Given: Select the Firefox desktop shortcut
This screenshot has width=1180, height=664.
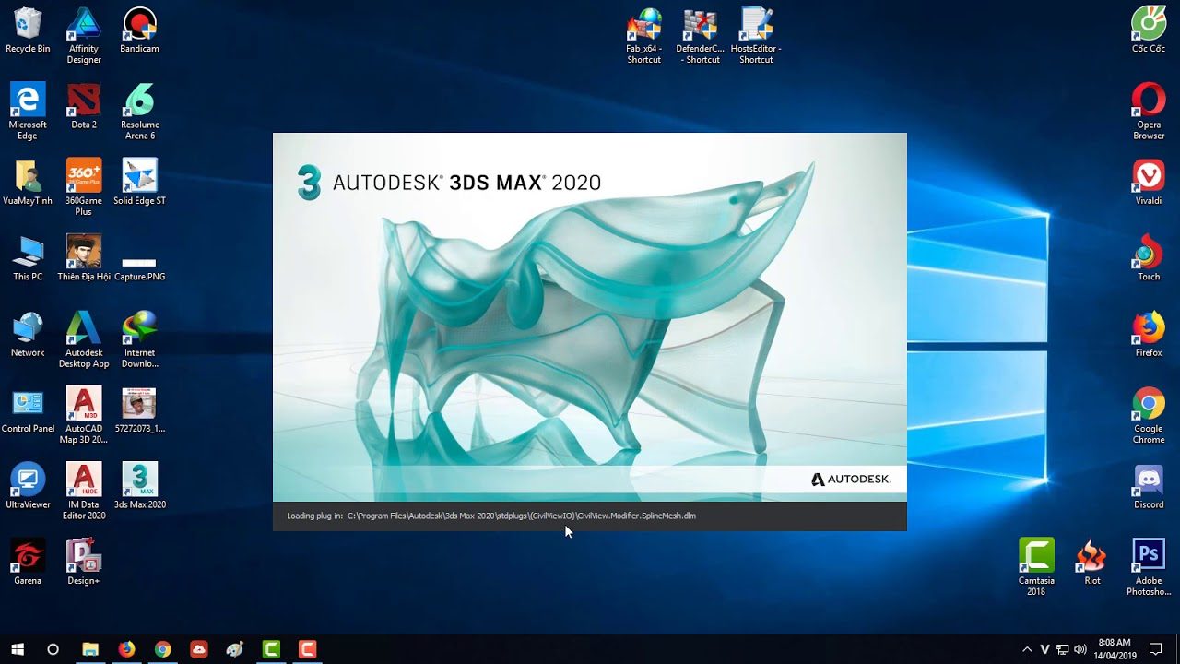Looking at the screenshot, I should [1149, 334].
